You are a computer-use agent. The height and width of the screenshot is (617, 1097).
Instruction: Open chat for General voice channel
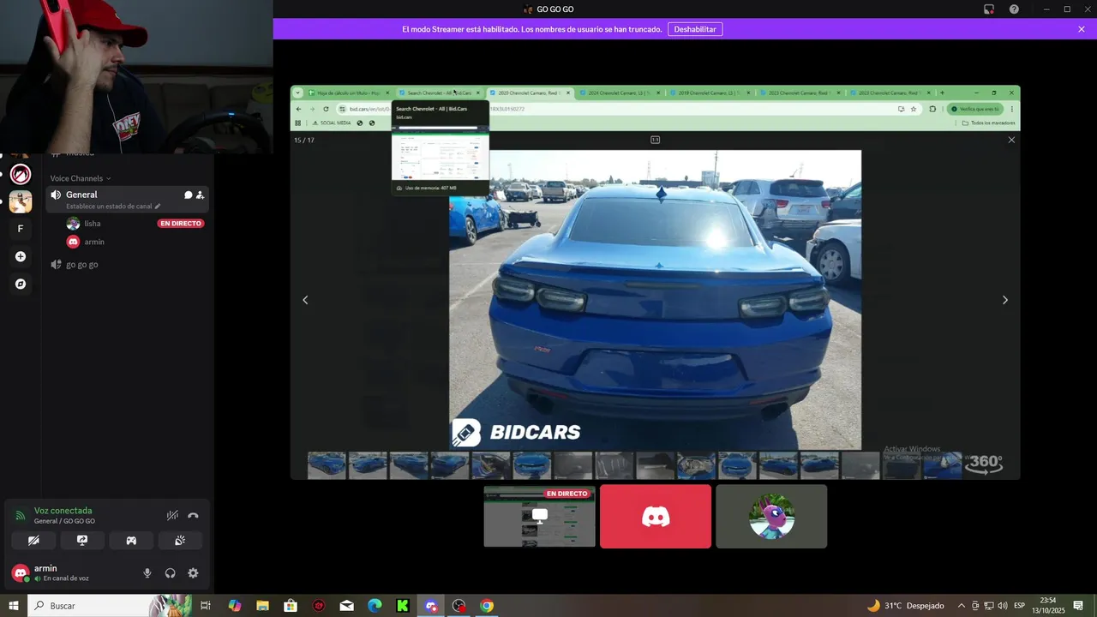(x=188, y=195)
